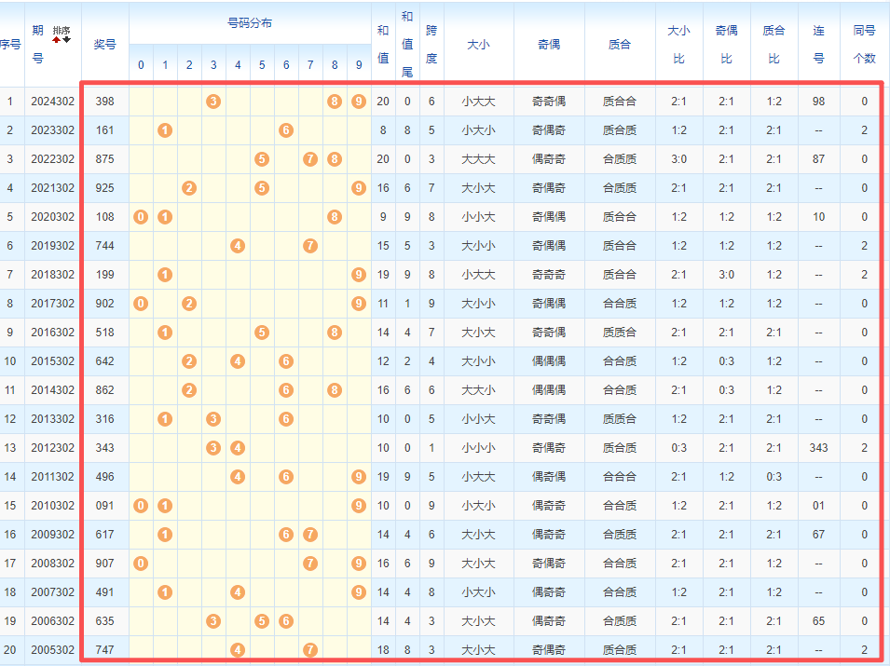Select the 质合比 column header
This screenshot has width=890, height=666.
click(774, 45)
